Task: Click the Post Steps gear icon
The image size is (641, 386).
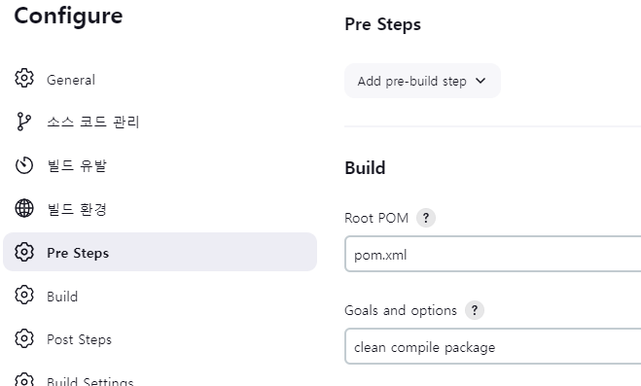Action: pos(24,338)
